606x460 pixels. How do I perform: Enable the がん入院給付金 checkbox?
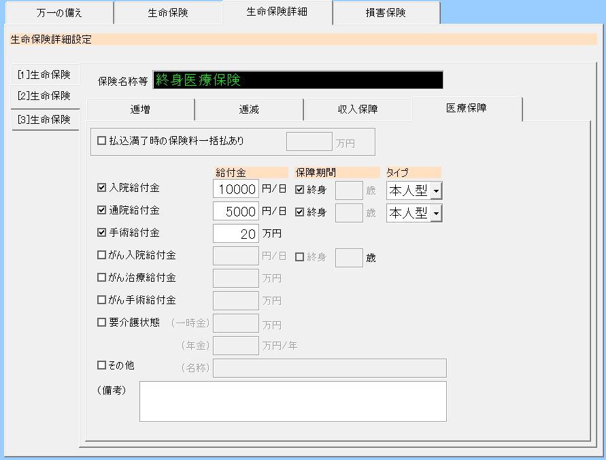tap(102, 255)
